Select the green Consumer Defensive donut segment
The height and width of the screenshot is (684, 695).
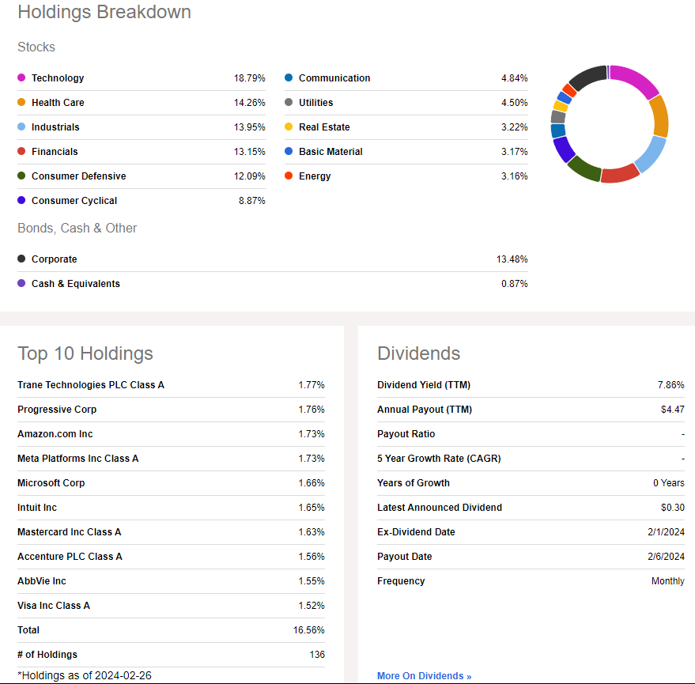tap(584, 168)
